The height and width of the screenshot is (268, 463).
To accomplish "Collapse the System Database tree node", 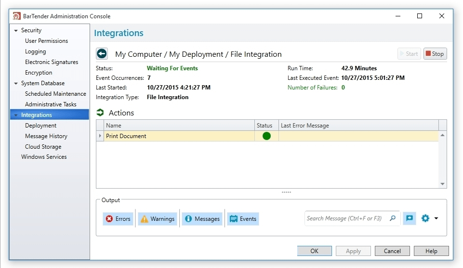I will coord(16,83).
